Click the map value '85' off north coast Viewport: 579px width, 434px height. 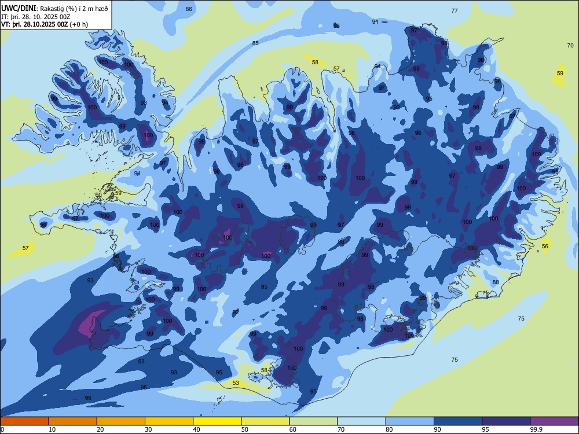coord(255,43)
